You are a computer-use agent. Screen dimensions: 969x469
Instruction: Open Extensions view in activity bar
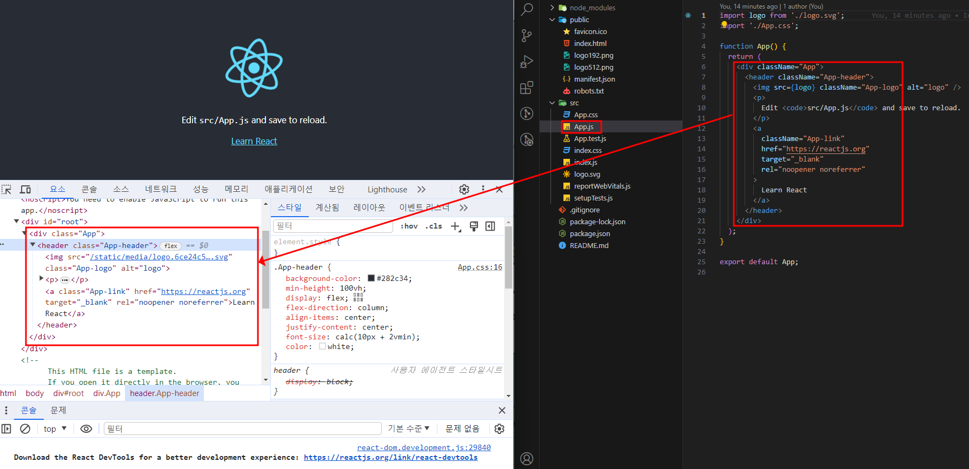[x=527, y=88]
